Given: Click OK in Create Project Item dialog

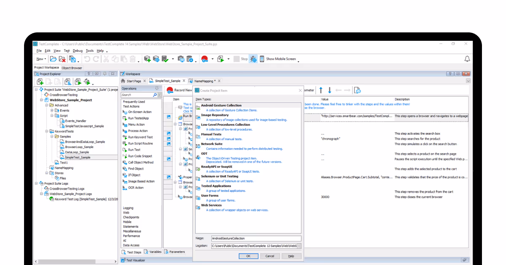Looking at the screenshot, I should [248, 256].
